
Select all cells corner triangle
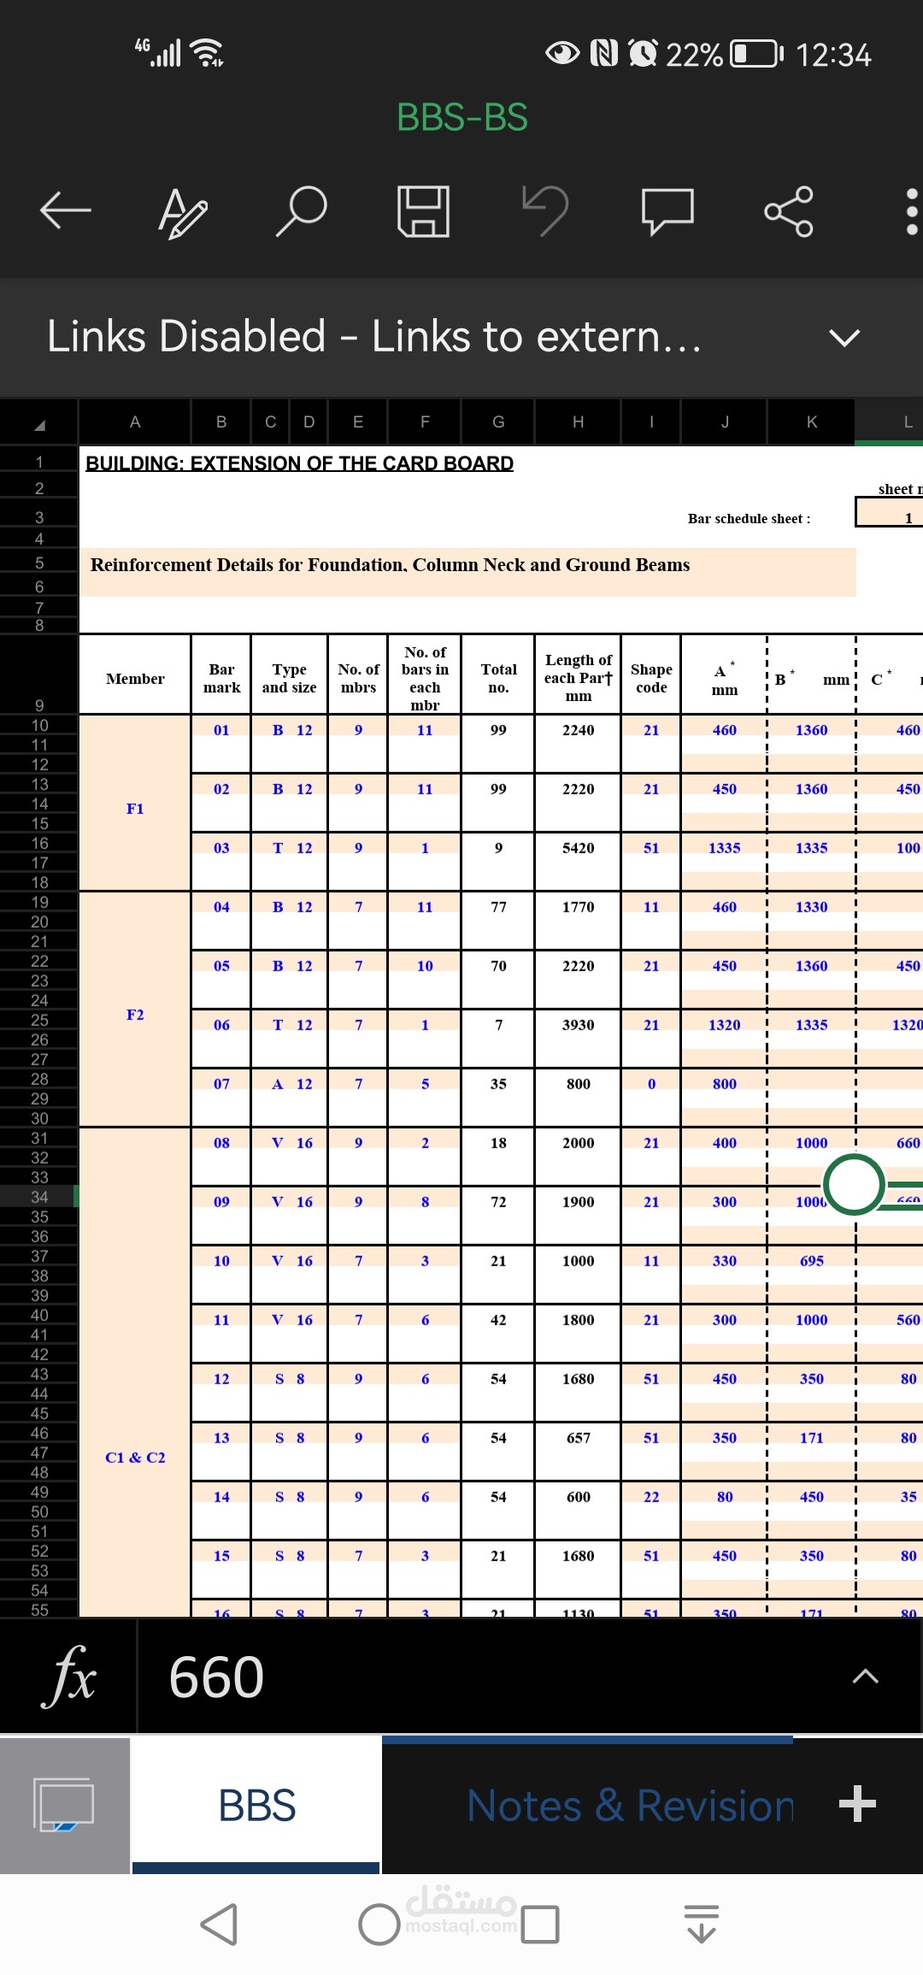click(x=39, y=422)
